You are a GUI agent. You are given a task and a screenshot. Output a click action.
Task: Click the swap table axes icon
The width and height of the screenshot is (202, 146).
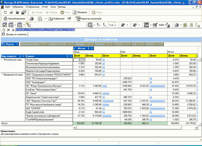(5, 25)
